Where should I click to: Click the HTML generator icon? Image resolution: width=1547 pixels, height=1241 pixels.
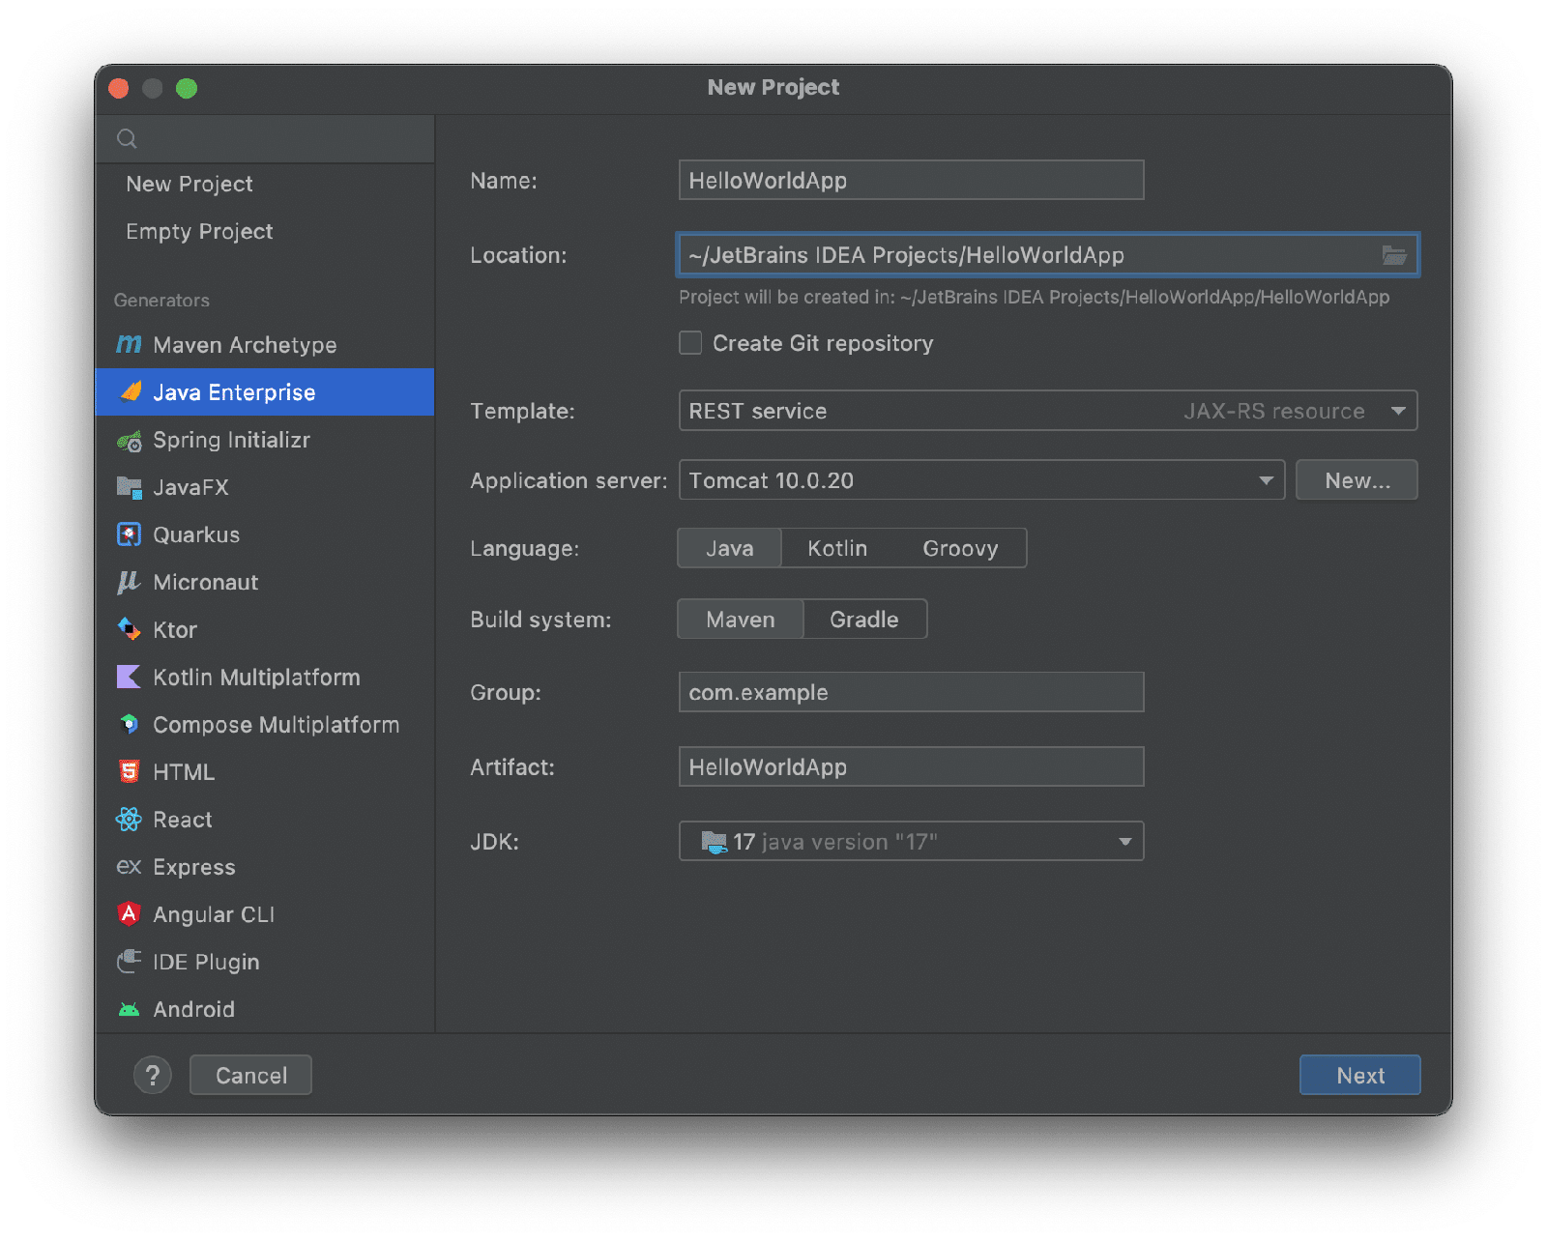129,771
